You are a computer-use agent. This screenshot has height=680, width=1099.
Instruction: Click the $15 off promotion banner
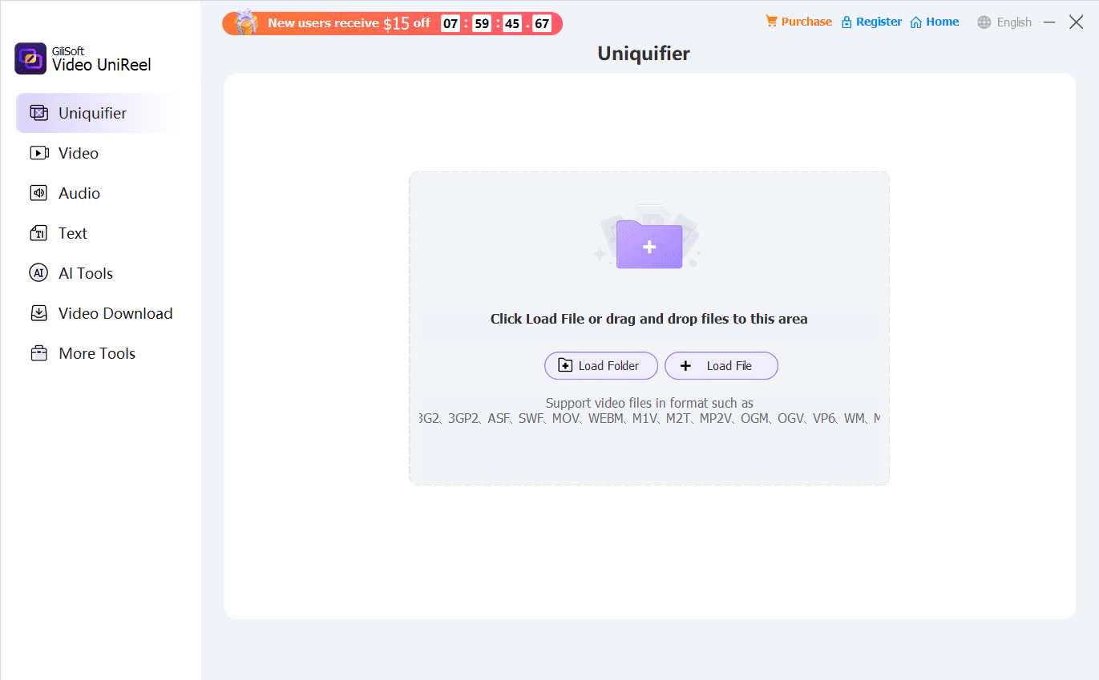coord(393,23)
